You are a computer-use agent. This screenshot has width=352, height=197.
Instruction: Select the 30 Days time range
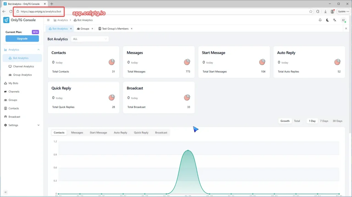pos(337,121)
